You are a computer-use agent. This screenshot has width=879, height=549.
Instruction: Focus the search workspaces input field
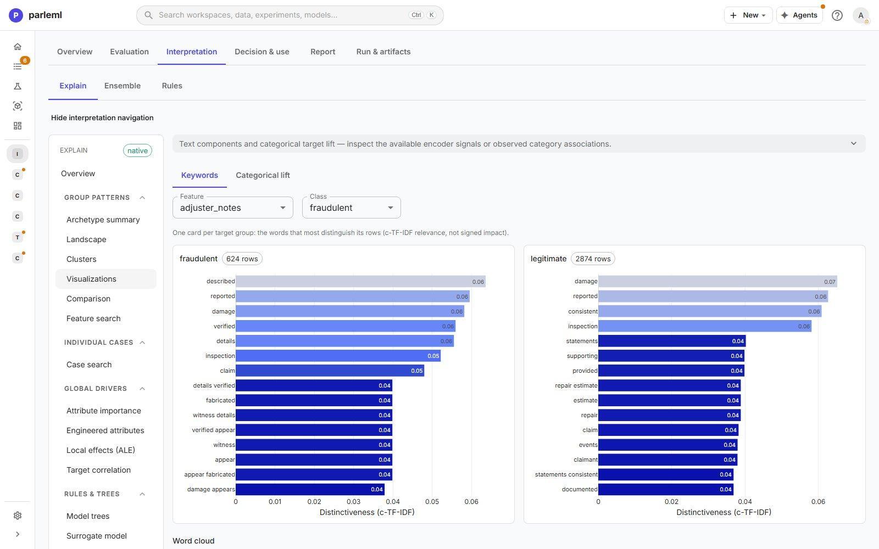[x=290, y=15]
